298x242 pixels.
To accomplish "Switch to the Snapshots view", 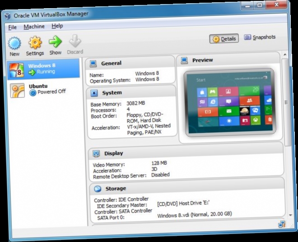I will 260,37.
